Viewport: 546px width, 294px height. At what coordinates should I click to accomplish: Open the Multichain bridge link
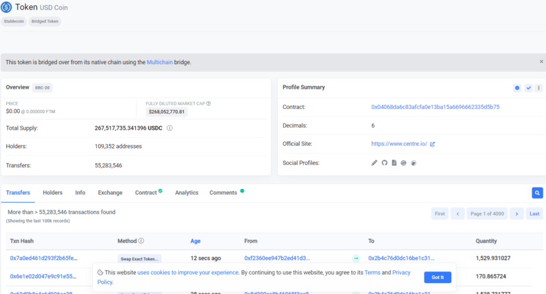pyautogui.click(x=160, y=62)
